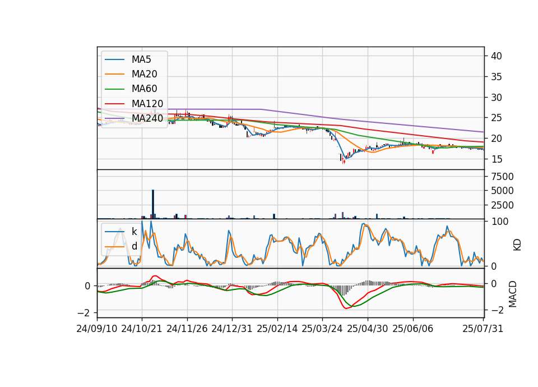538x387 pixels.
Task: Click the green MA60 legend line
Action: coord(114,89)
